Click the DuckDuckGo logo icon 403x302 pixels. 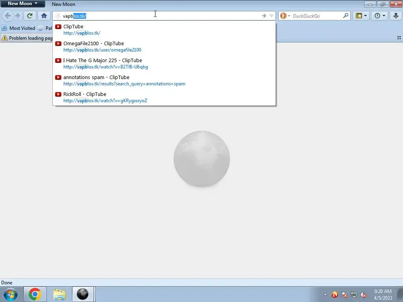pyautogui.click(x=283, y=16)
